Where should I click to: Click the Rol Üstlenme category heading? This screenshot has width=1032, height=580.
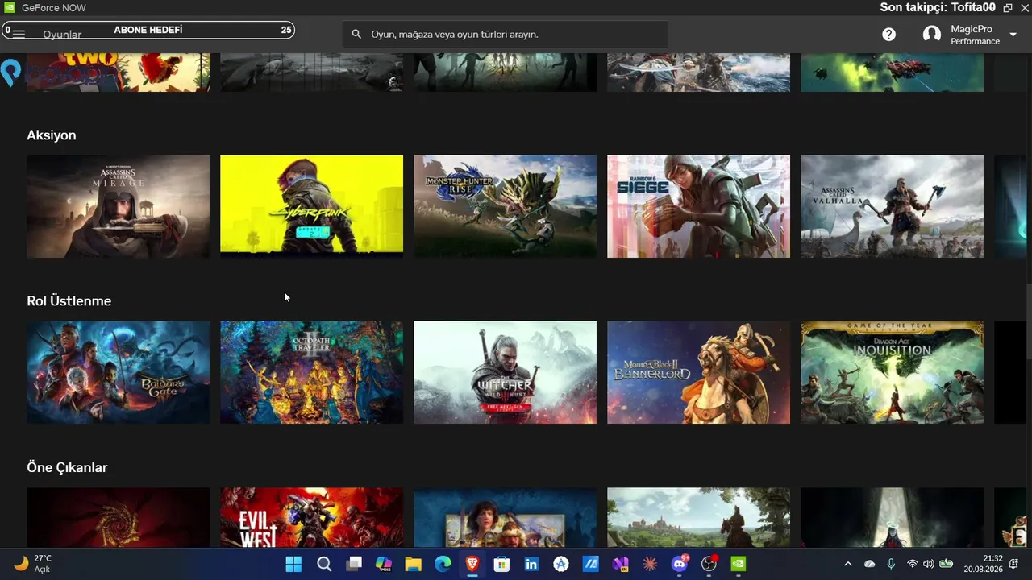tap(69, 301)
